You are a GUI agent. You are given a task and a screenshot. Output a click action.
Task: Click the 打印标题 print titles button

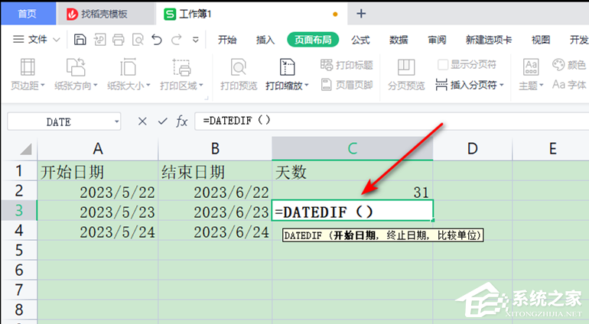[x=347, y=65]
